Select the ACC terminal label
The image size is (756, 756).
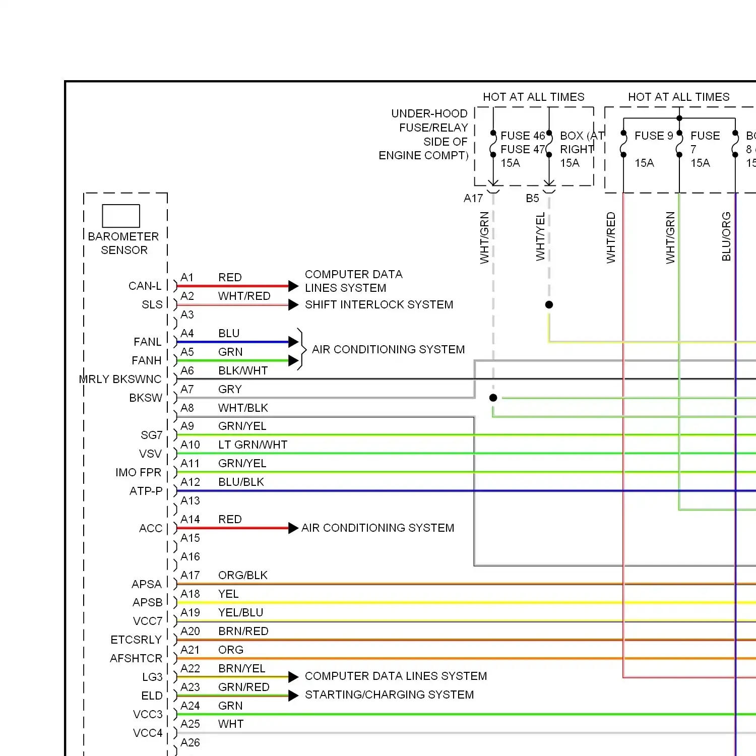pos(151,529)
